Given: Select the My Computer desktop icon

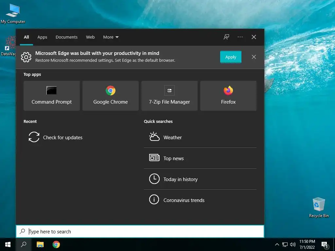Looking at the screenshot, I should (13, 14).
